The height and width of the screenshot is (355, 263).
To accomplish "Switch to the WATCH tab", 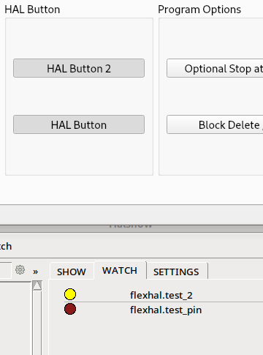I will [x=120, y=270].
